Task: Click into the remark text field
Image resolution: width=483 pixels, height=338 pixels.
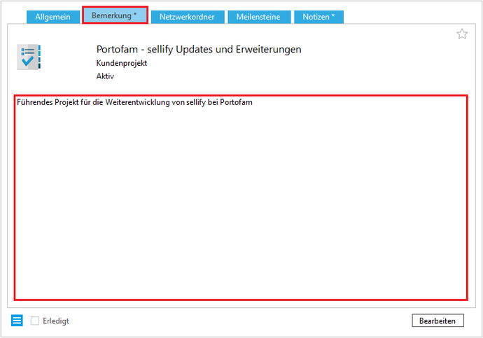Action: [241, 197]
